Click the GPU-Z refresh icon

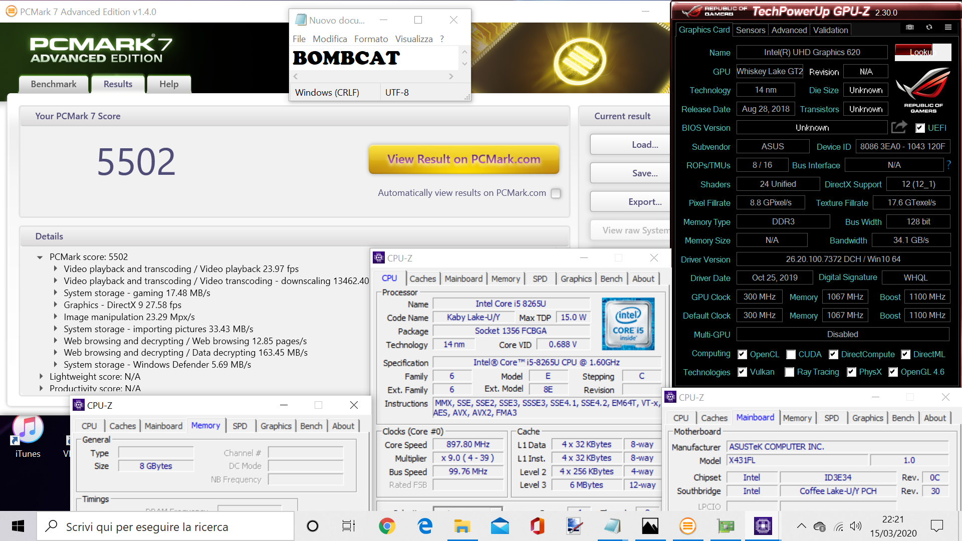(929, 28)
